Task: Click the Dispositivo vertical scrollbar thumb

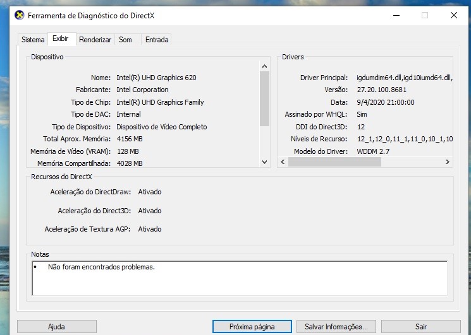Action: point(264,99)
